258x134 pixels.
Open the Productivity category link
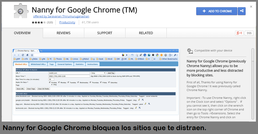click(x=67, y=23)
